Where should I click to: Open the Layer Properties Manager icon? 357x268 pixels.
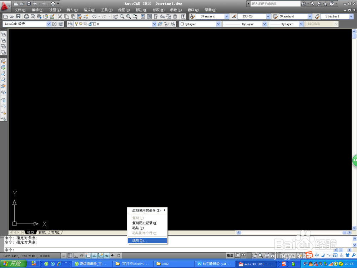pyautogui.click(x=70, y=24)
